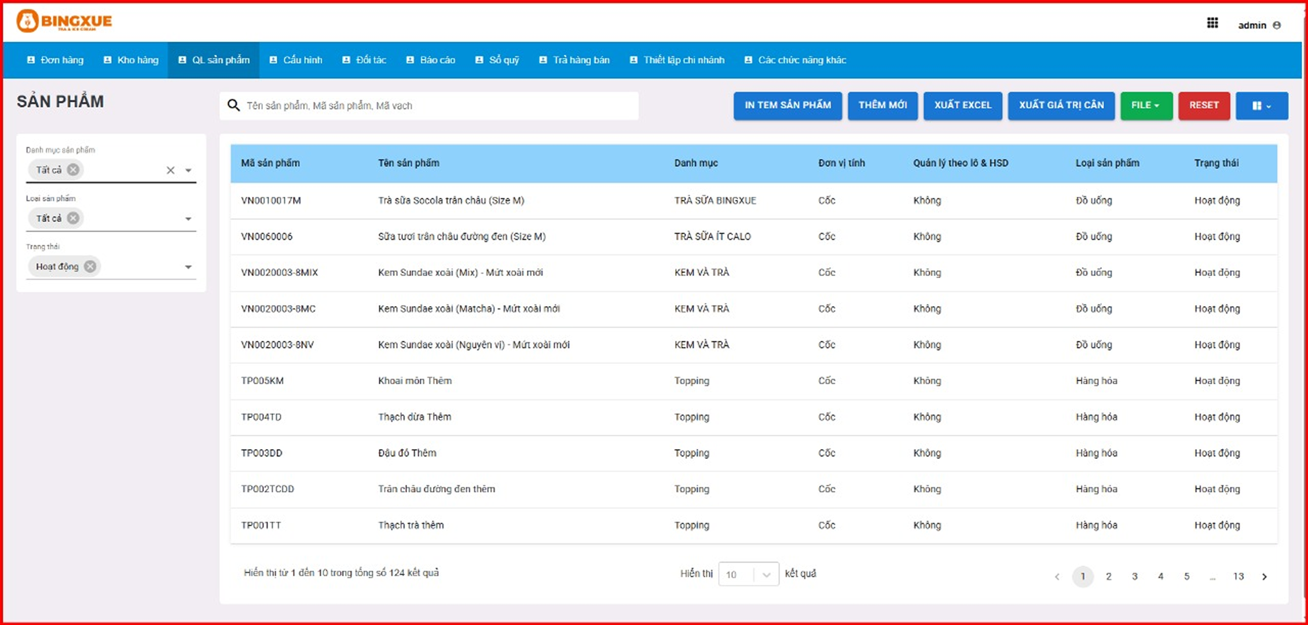The width and height of the screenshot is (1308, 625).
Task: Click the BINGXUE logo
Action: [x=64, y=21]
